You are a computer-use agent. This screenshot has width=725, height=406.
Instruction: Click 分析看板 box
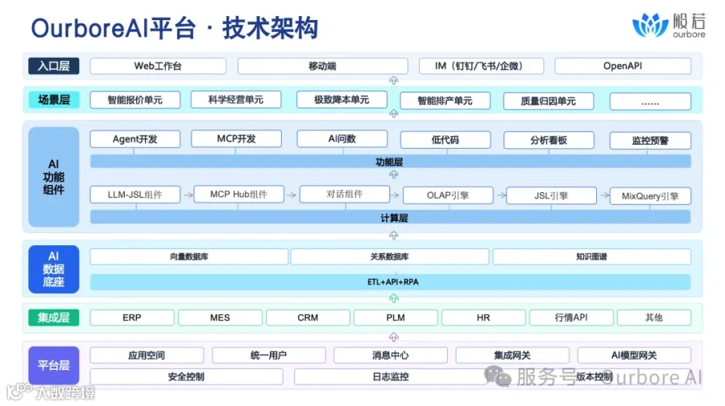point(549,140)
